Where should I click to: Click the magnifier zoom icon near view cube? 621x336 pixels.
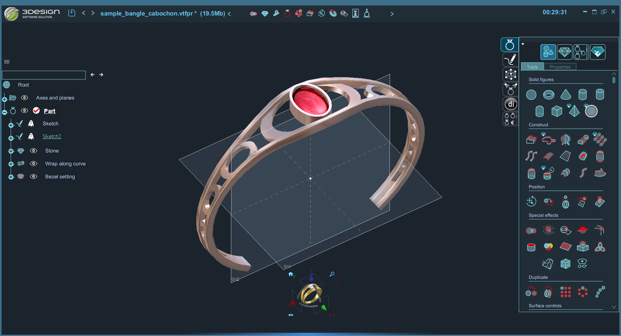coord(332,274)
